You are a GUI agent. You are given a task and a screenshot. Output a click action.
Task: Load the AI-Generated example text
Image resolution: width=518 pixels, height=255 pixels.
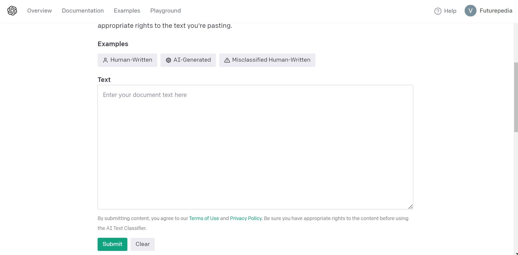188,60
